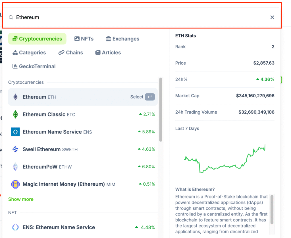
Task: Click the 4.63% change for Swell Ethereum
Action: (x=146, y=149)
